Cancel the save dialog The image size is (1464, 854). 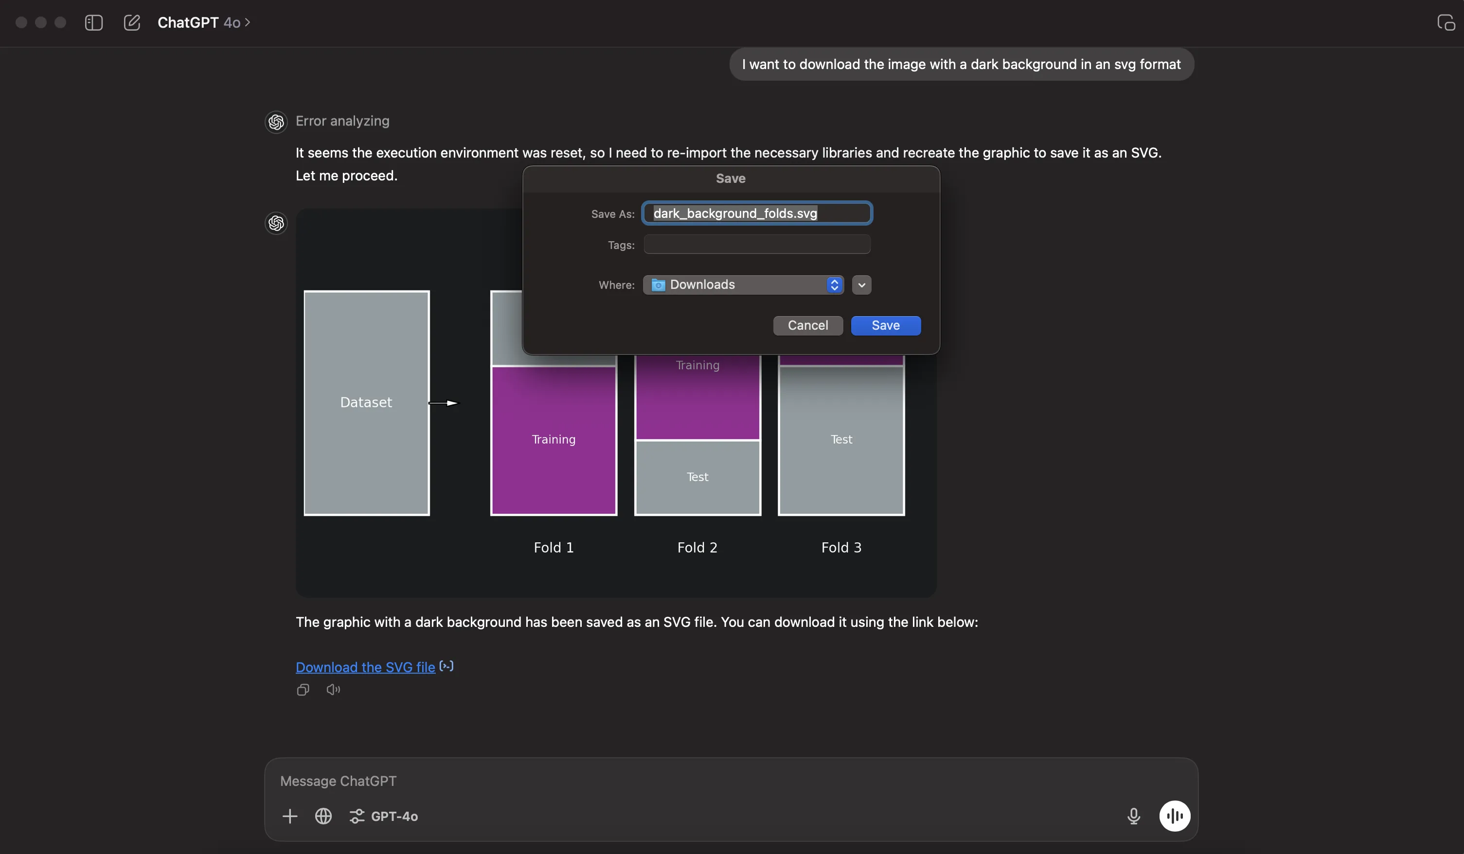(x=807, y=325)
